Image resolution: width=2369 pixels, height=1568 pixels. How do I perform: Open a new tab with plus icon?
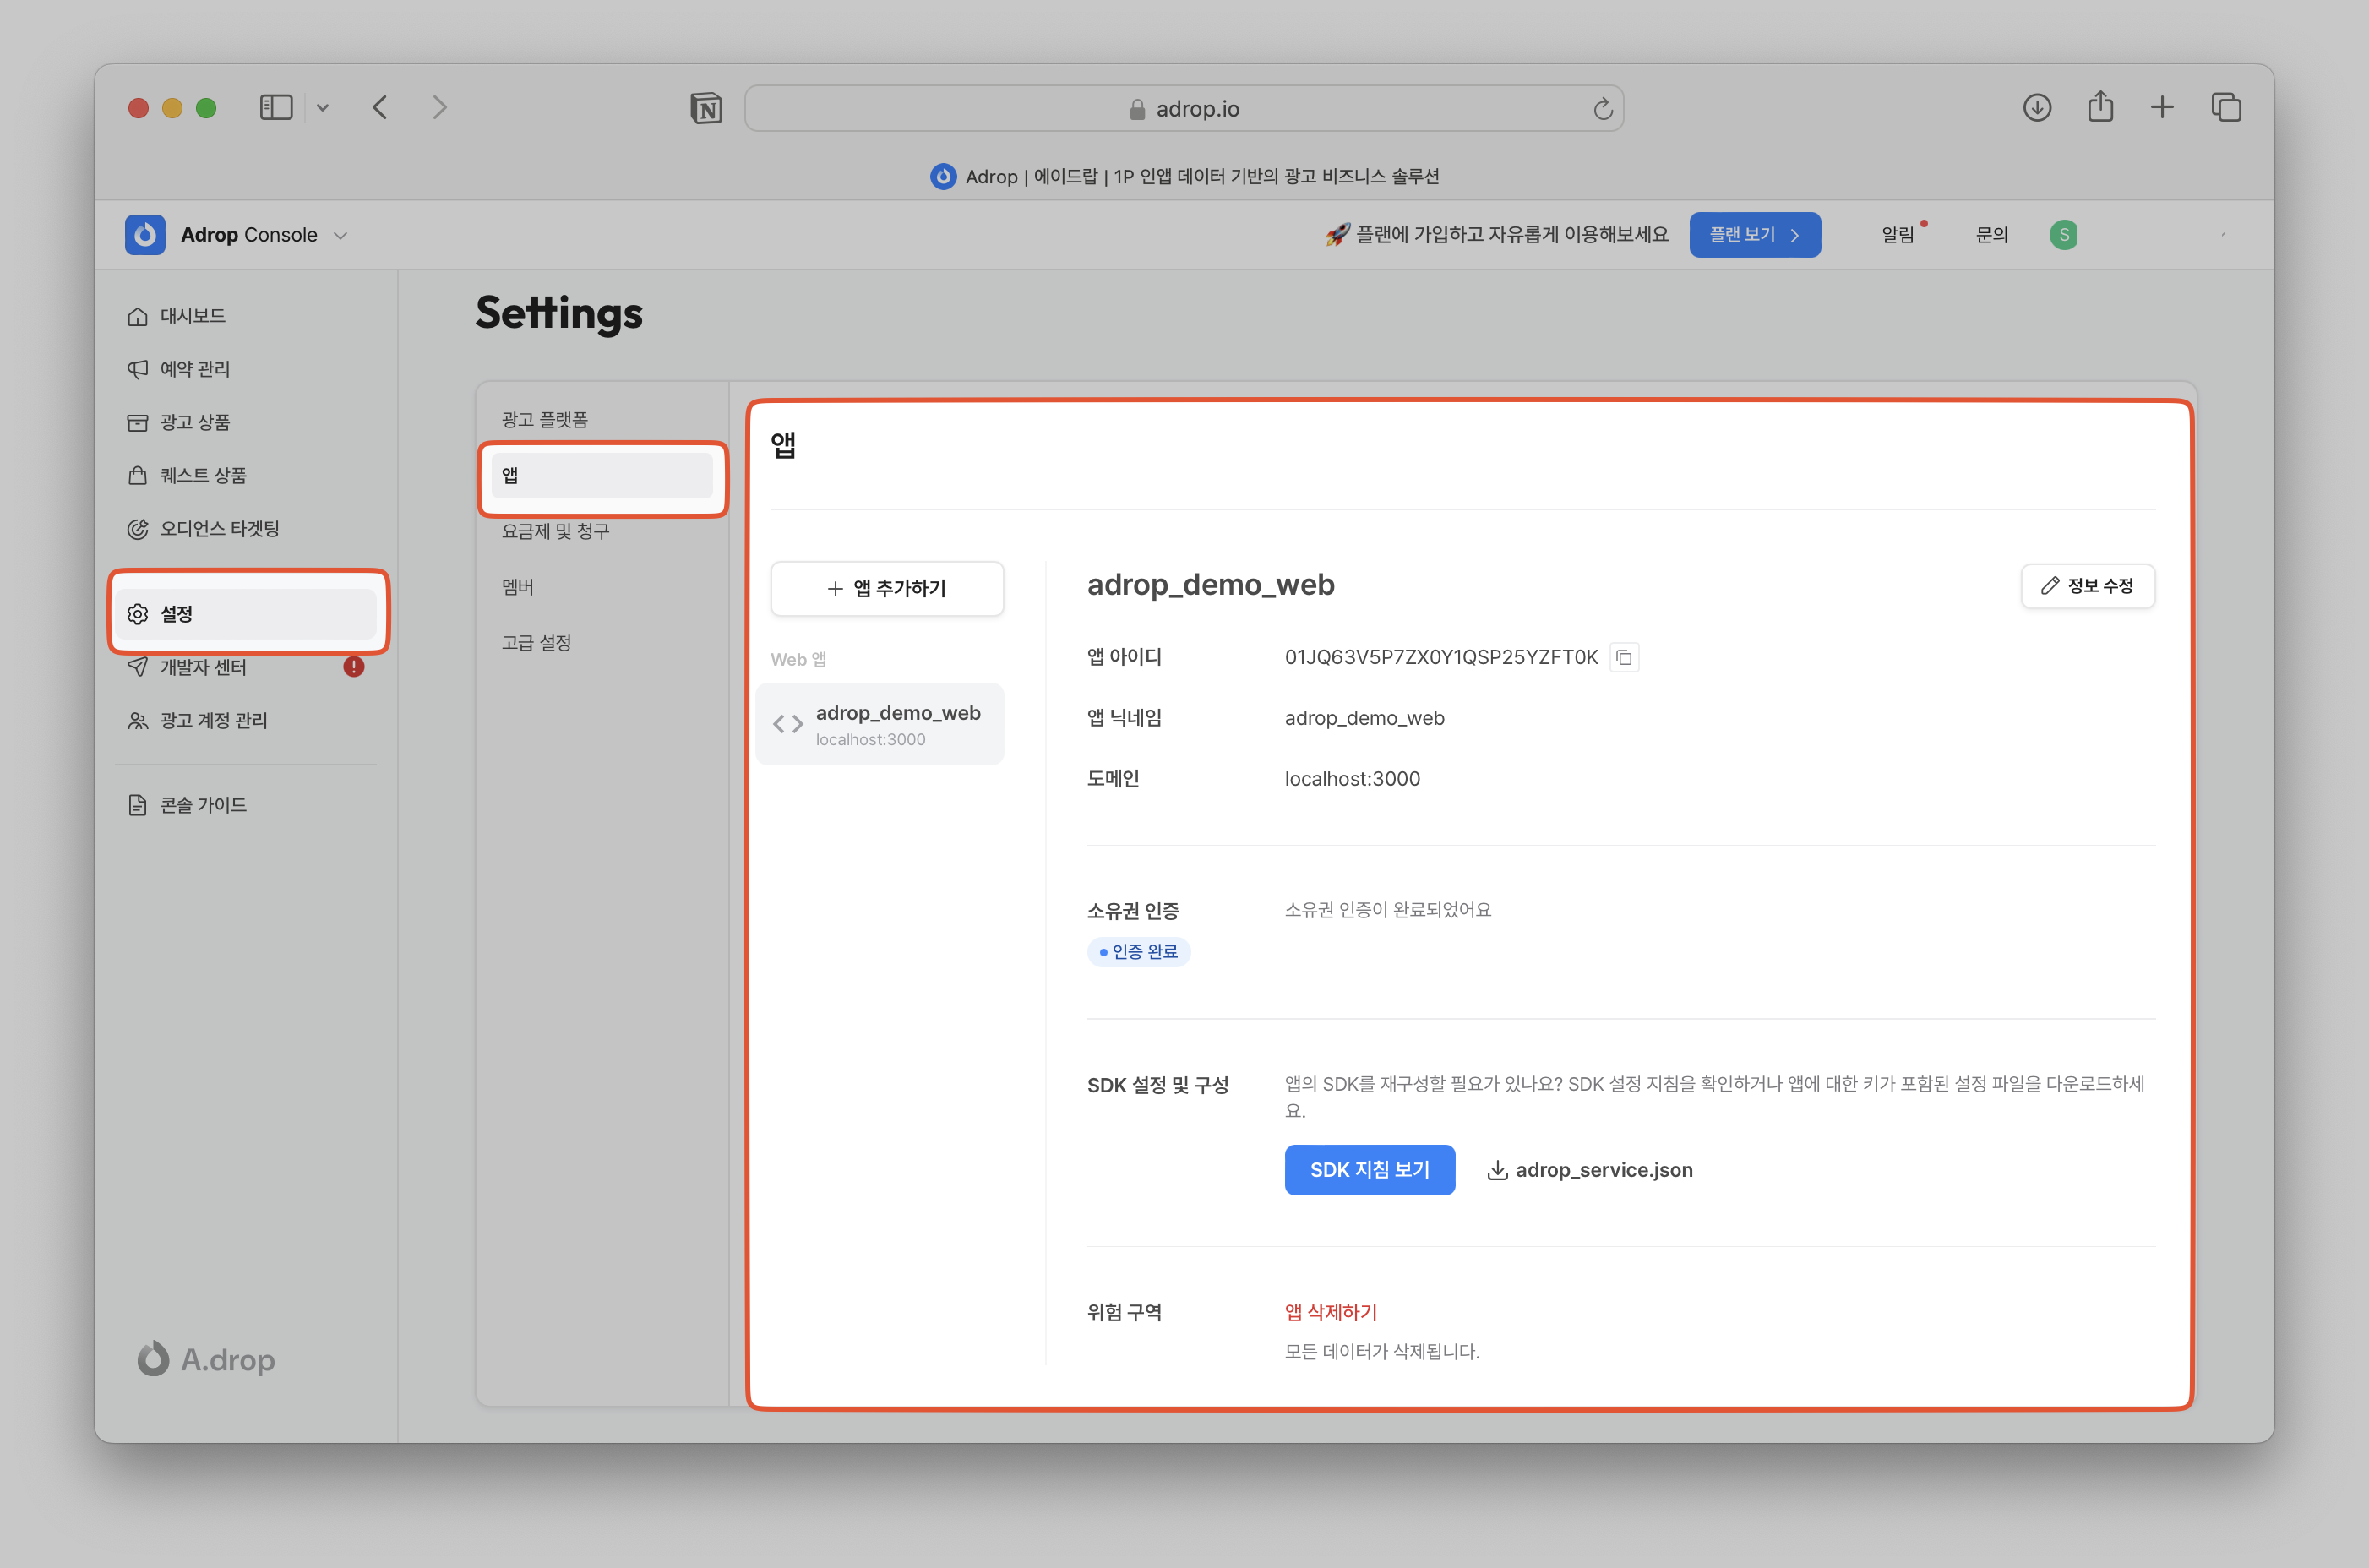2162,107
